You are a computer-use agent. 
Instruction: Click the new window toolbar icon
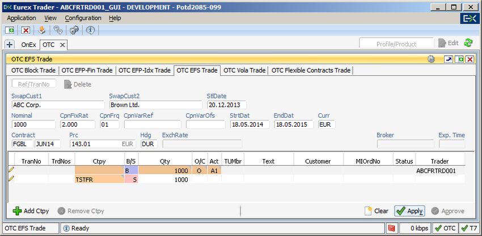tap(10, 30)
